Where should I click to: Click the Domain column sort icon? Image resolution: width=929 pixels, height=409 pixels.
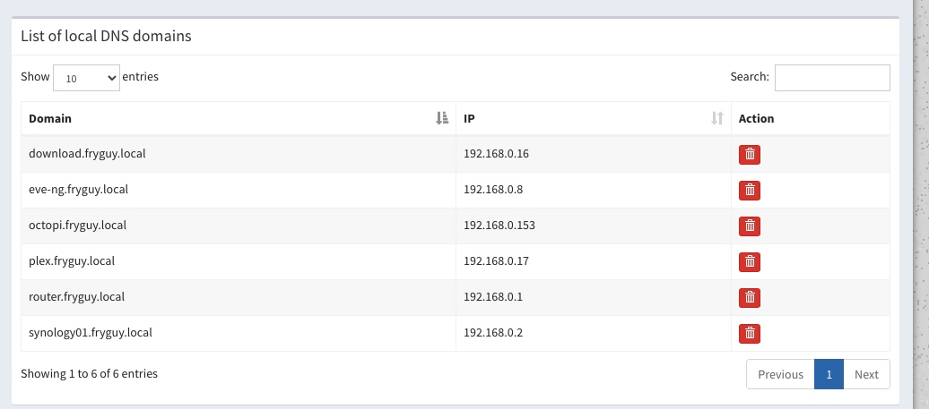[x=442, y=118]
